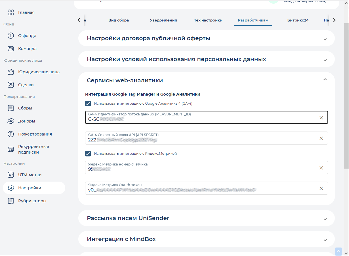The width and height of the screenshot is (349, 256).
Task: Clear the Яндекс.Метрика OAuth-токен field
Action: click(321, 188)
